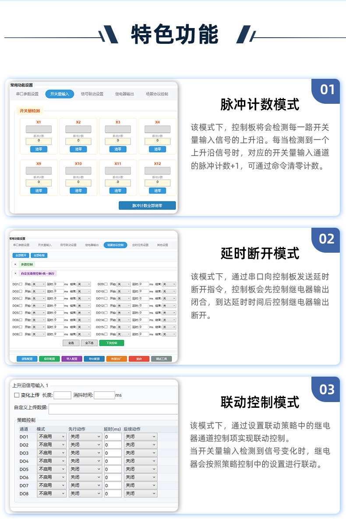This screenshot has height=519, width=346.
Task: Open the DO1 结束 dropdown in scene control
Action: pyautogui.click(x=84, y=284)
